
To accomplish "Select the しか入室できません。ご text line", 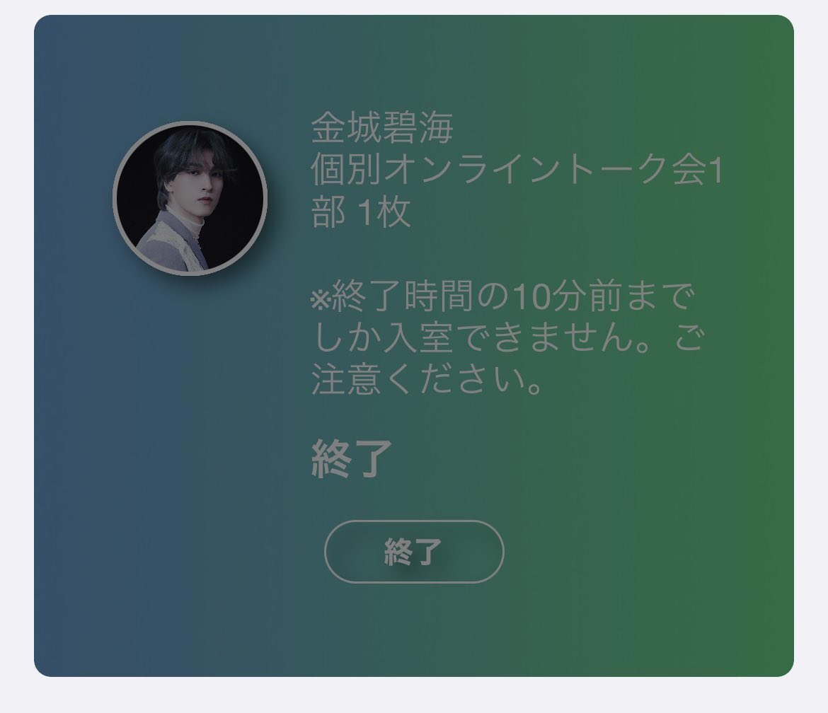I will pyautogui.click(x=508, y=338).
